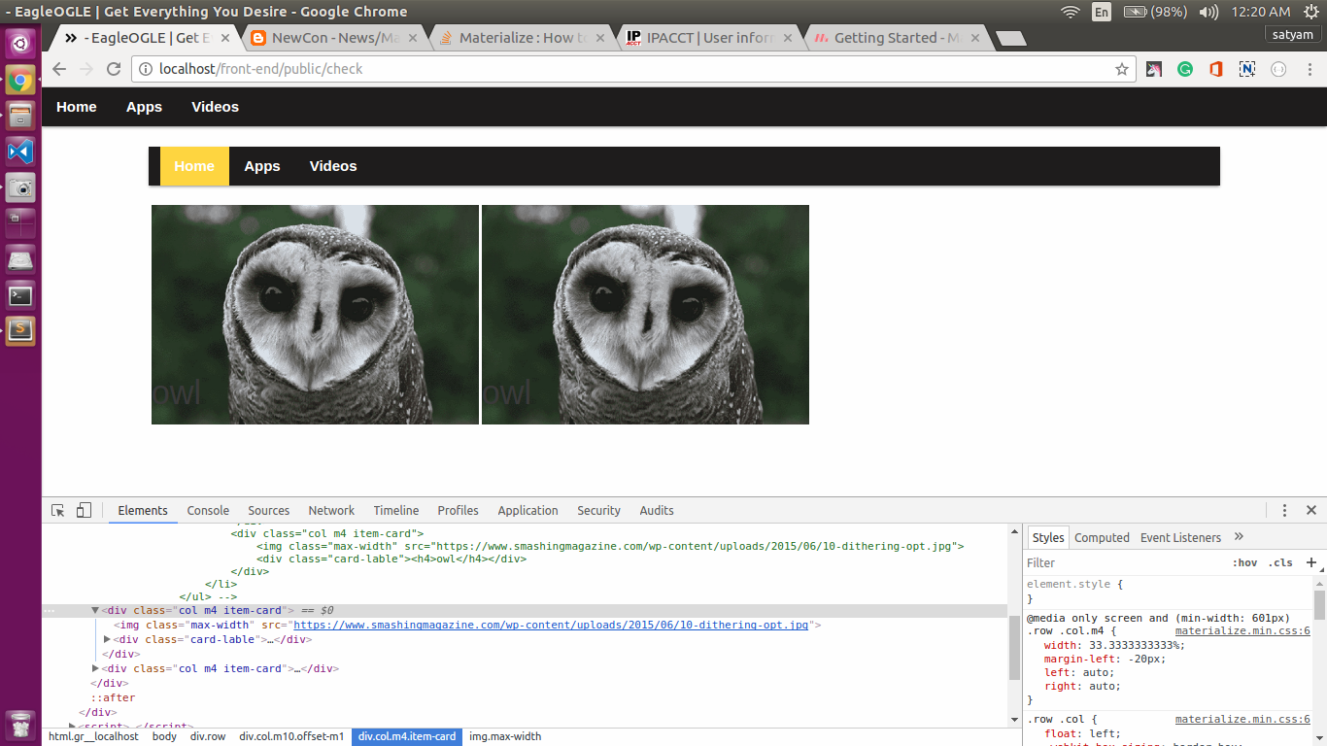Select div.row in the breadcrumb bar
This screenshot has height=746, width=1327.
pyautogui.click(x=208, y=736)
